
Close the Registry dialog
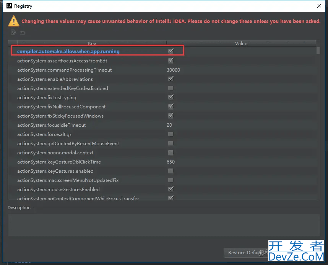pyautogui.click(x=319, y=6)
